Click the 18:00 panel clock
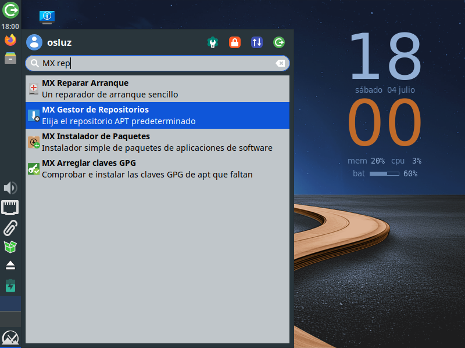 point(10,26)
